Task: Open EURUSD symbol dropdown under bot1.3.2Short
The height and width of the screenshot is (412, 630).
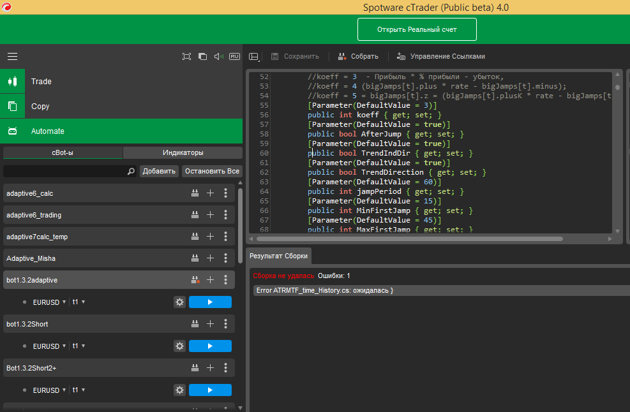Action: click(x=49, y=346)
